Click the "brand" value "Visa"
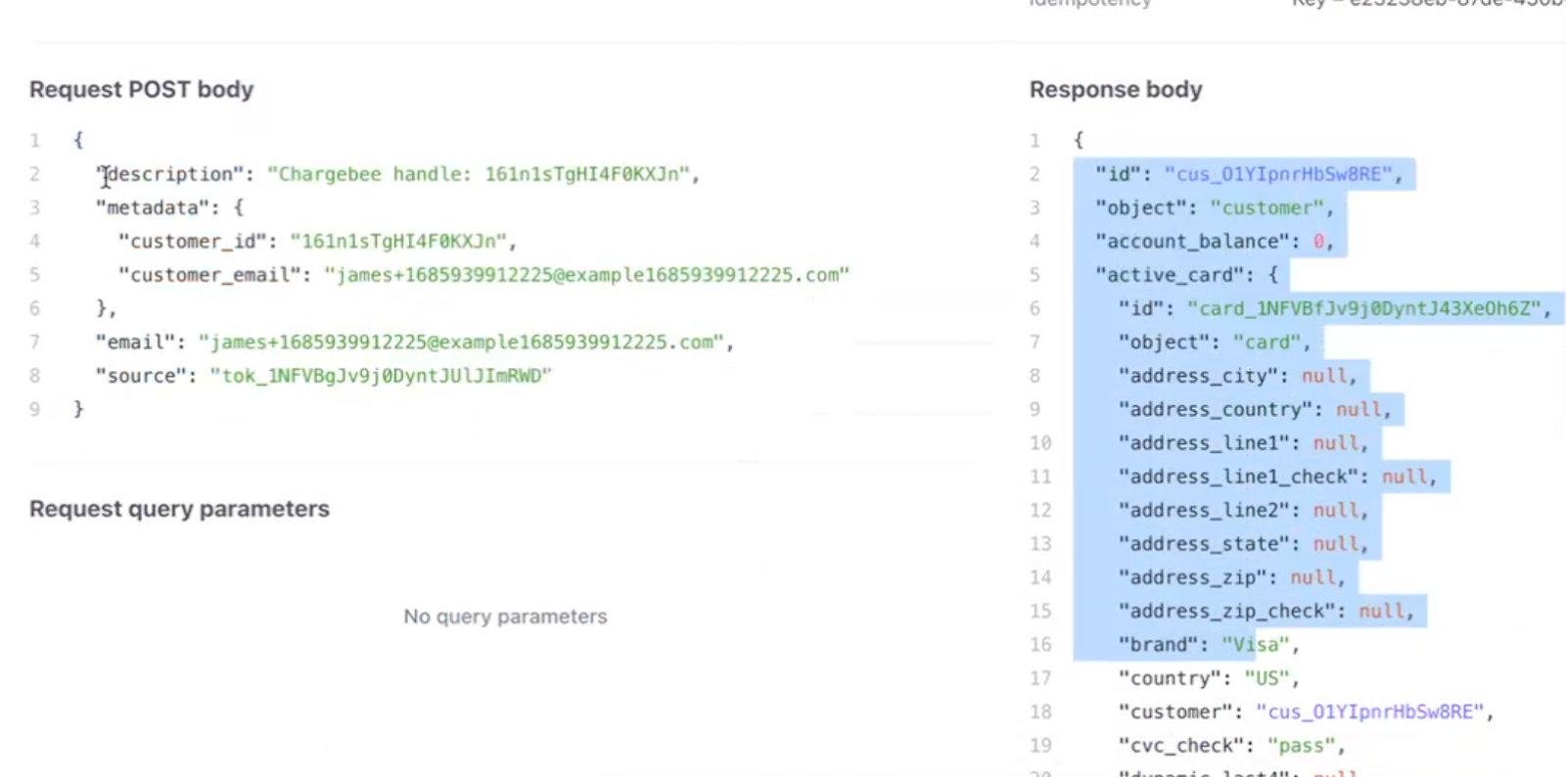The height and width of the screenshot is (777, 1566). (1255, 645)
